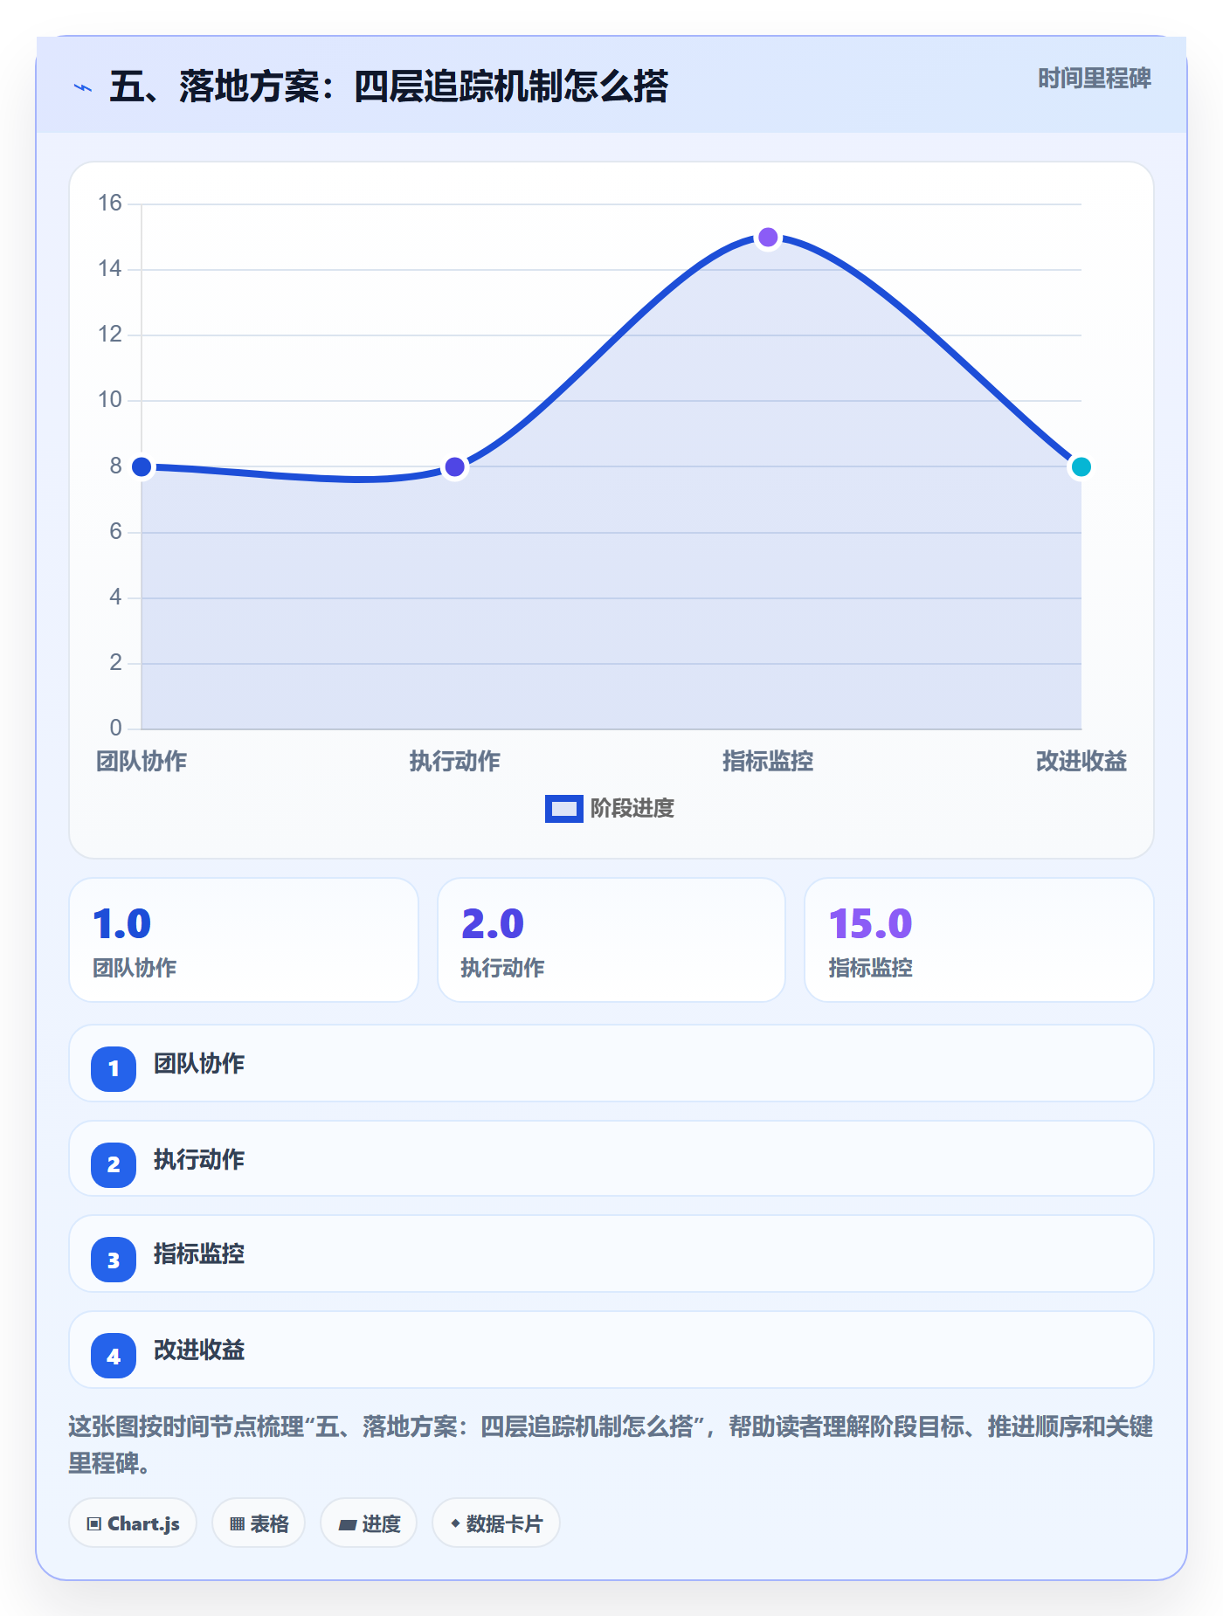
Task: Click the number 3 step badge
Action: pyautogui.click(x=114, y=1260)
